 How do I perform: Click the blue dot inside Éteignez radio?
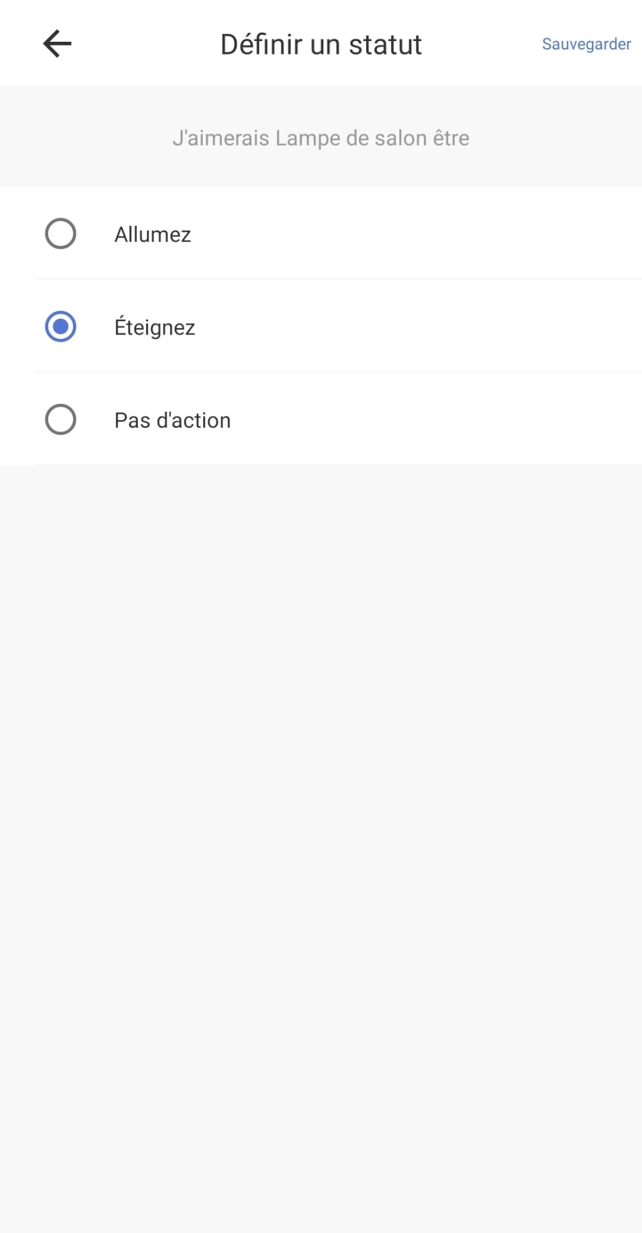coord(61,327)
